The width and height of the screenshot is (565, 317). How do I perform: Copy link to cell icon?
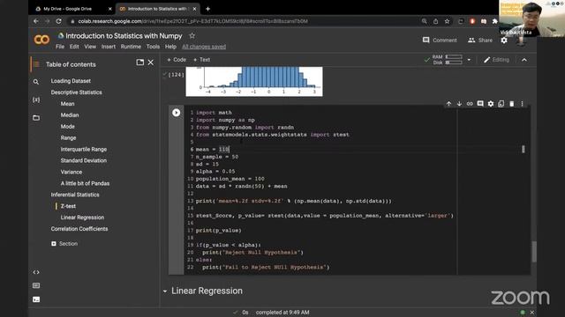470,104
